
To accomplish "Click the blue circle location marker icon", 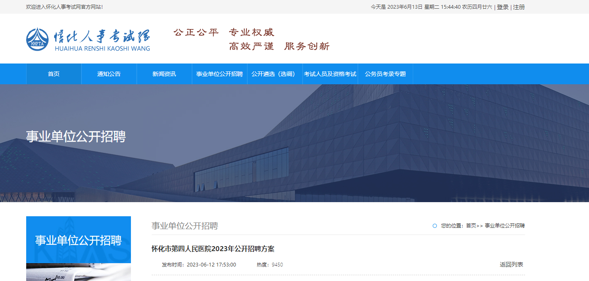I will [x=435, y=226].
